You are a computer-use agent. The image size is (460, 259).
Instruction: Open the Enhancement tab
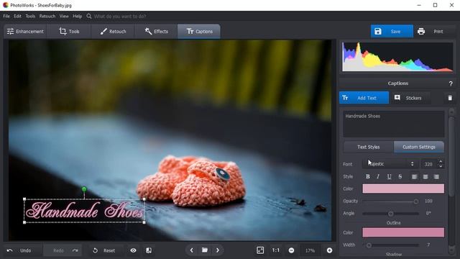click(x=25, y=32)
